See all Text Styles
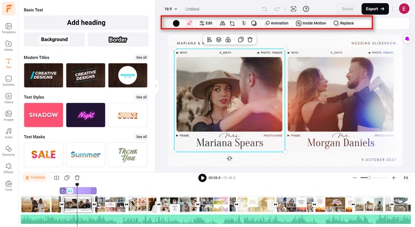The image size is (415, 227). 142,98
